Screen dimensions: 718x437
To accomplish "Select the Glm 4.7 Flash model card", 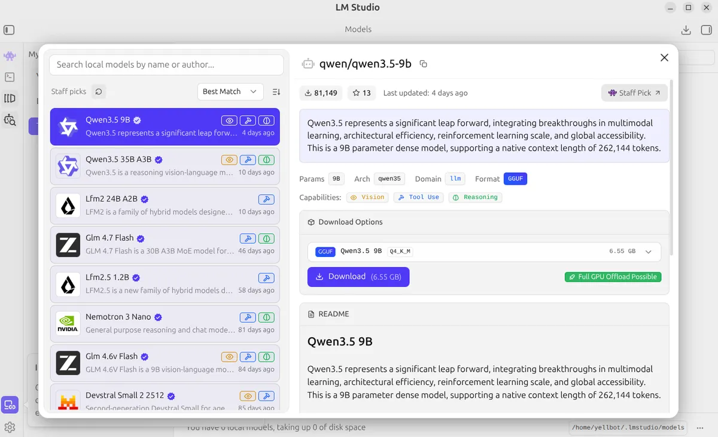I will point(165,245).
